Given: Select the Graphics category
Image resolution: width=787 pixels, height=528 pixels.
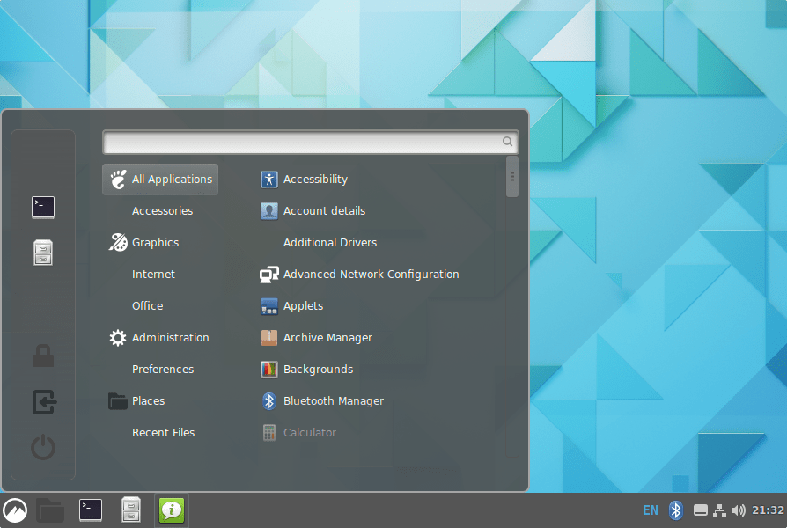Looking at the screenshot, I should [155, 242].
